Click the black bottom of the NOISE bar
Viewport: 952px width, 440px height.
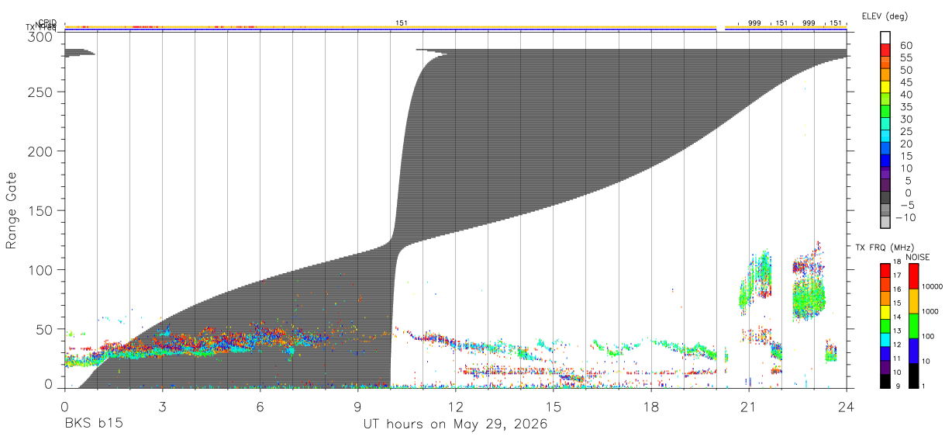tap(913, 376)
